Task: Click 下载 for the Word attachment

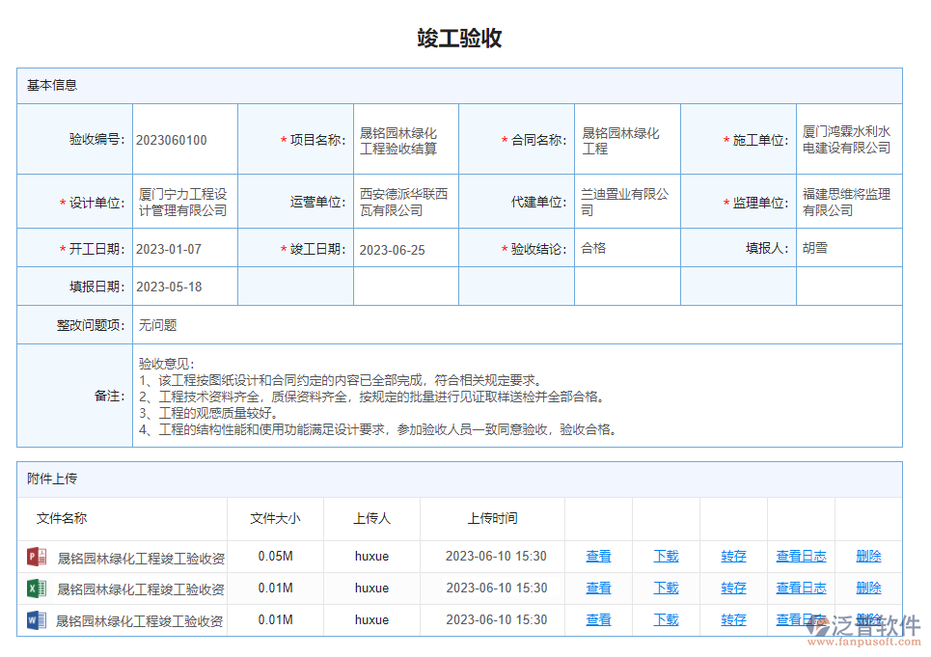Action: pyautogui.click(x=665, y=619)
